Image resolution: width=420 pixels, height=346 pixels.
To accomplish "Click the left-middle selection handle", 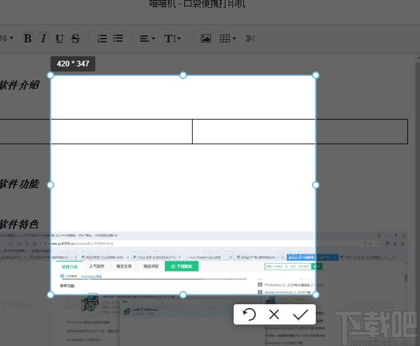I will click(51, 185).
